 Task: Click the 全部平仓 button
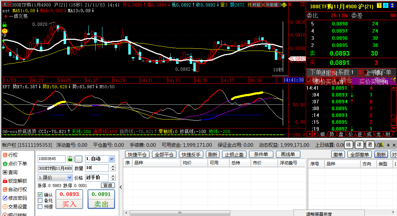(x=164, y=154)
